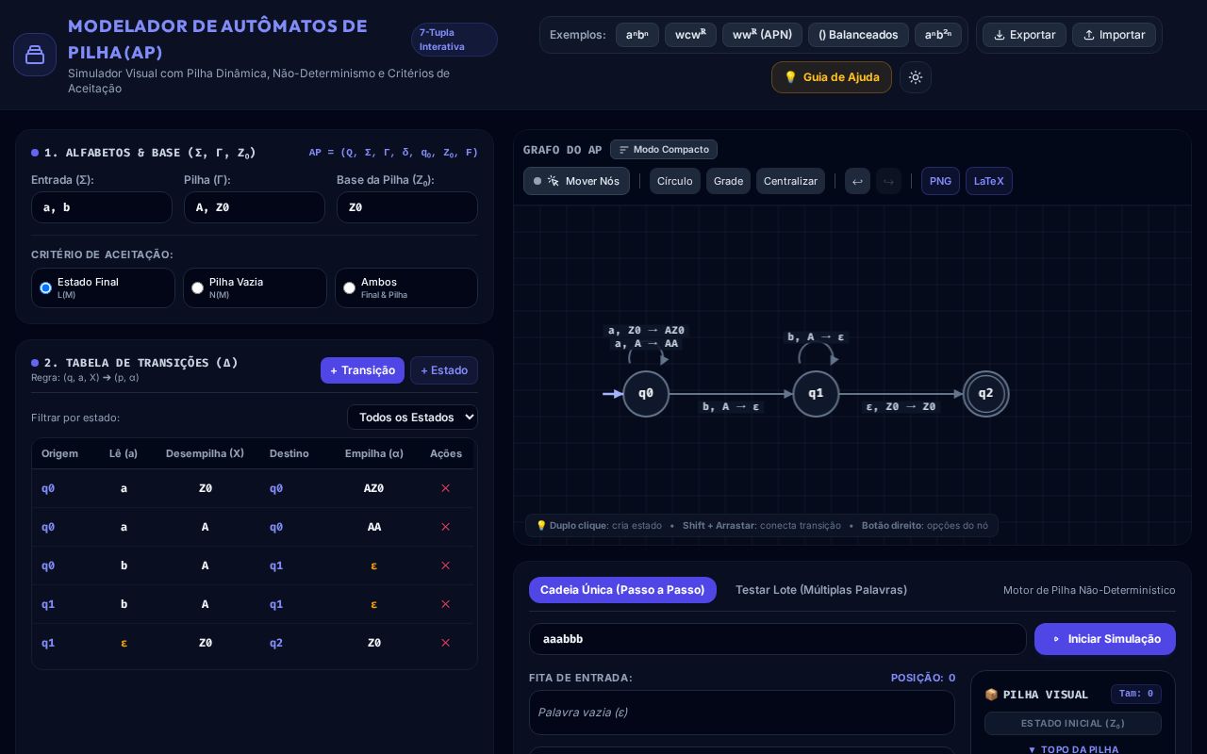Click state node q1 in the graph
This screenshot has width=1207, height=754.
click(816, 394)
